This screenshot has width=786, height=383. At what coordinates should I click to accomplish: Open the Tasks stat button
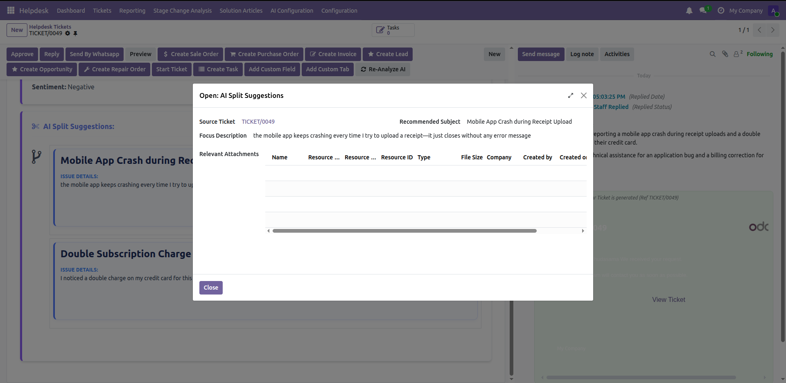393,30
